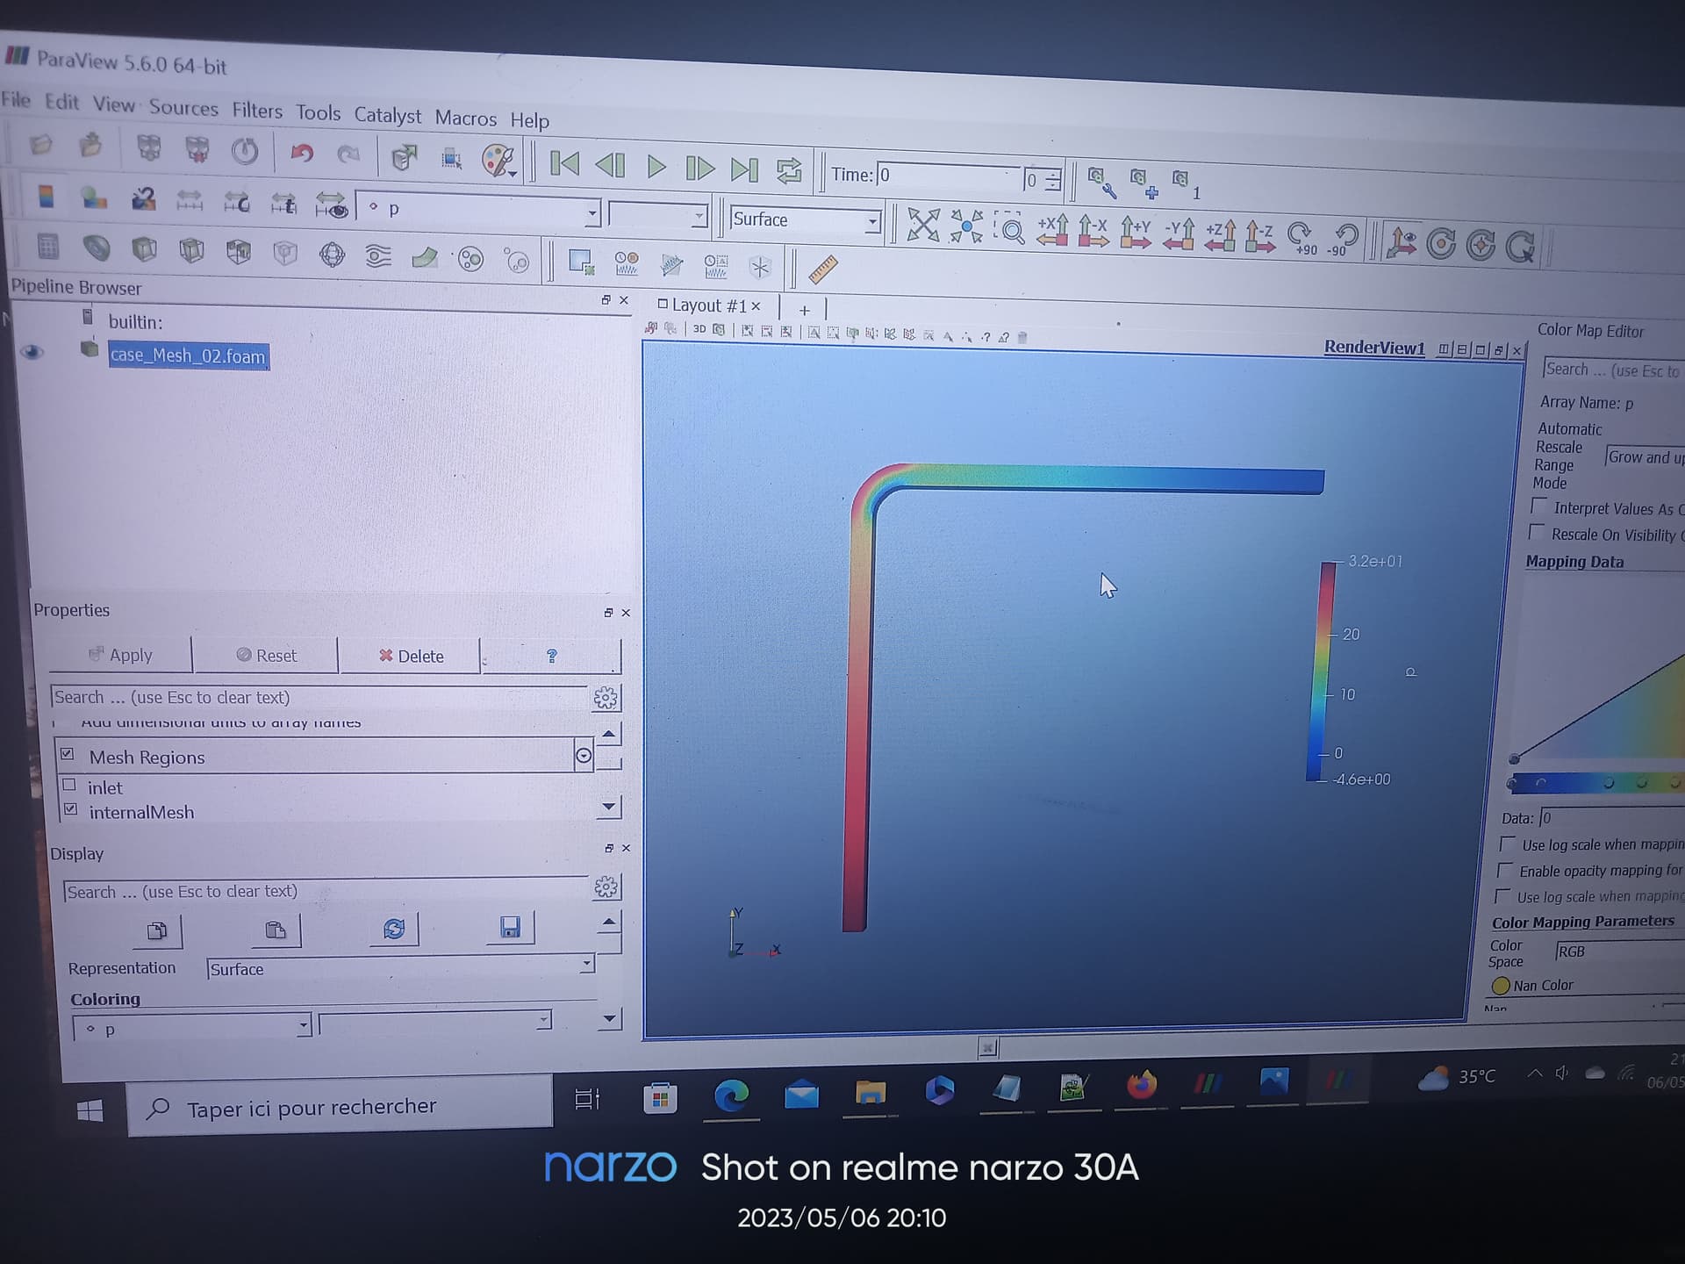Set view direction to -X
The height and width of the screenshot is (1264, 1685).
click(1093, 232)
